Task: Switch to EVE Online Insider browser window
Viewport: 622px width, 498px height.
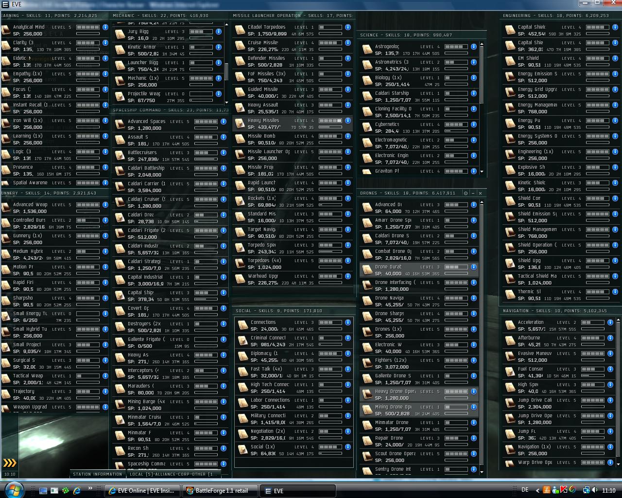Action: point(143,491)
